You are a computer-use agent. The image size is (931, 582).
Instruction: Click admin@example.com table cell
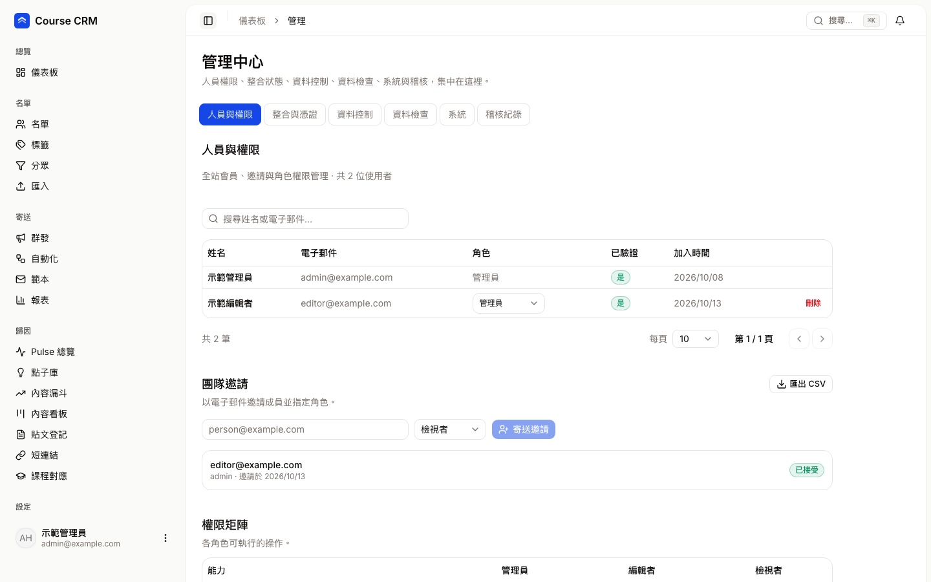pos(347,277)
